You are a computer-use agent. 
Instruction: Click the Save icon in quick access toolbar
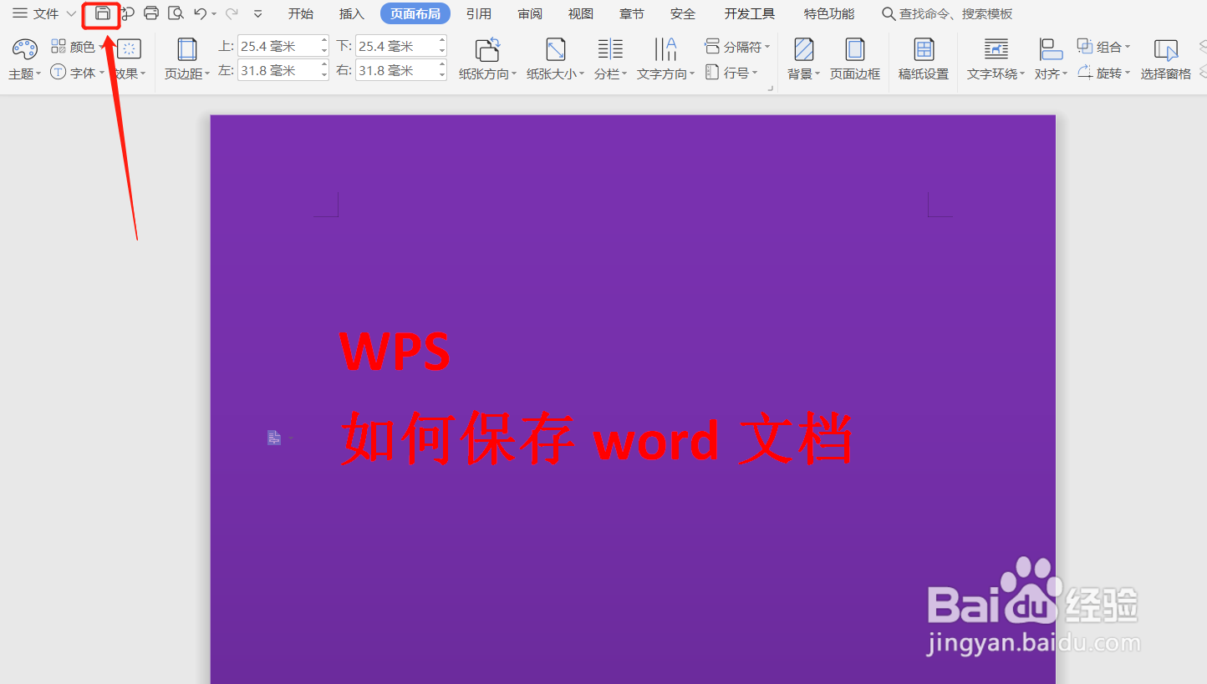pyautogui.click(x=102, y=13)
